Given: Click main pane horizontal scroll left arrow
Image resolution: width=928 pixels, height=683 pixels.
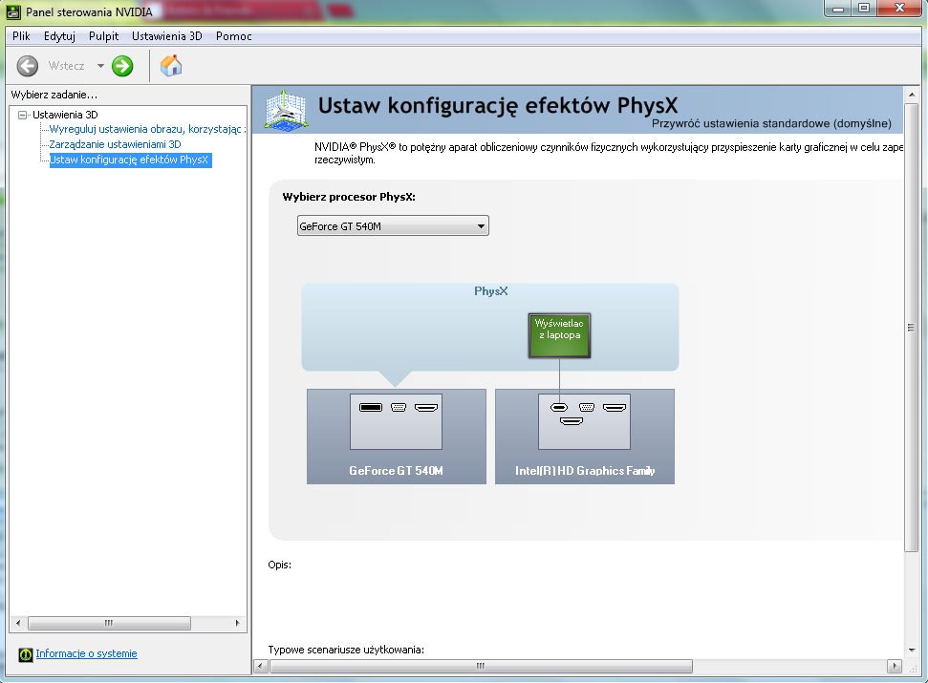Looking at the screenshot, I should (261, 667).
